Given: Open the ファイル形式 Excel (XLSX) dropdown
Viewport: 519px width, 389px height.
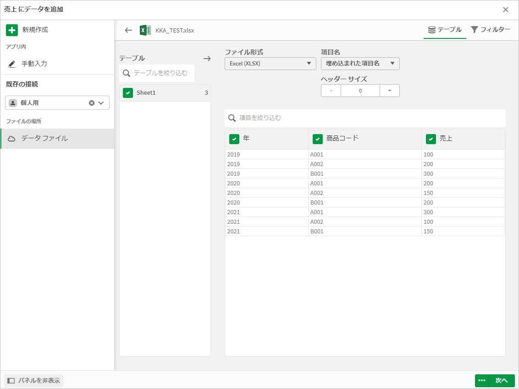Looking at the screenshot, I should click(x=270, y=64).
